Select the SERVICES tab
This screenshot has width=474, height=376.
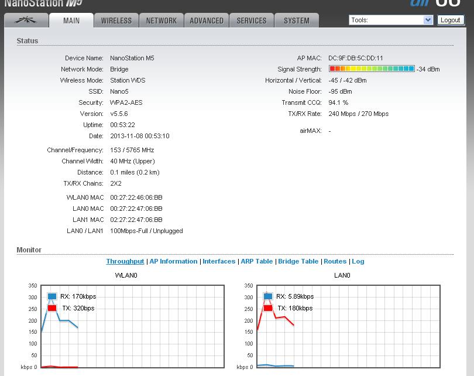coord(252,20)
